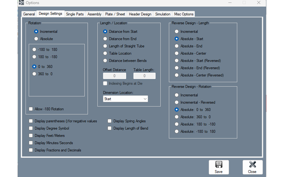Open the Misc Options tab
284x177 pixels.
coord(184,14)
